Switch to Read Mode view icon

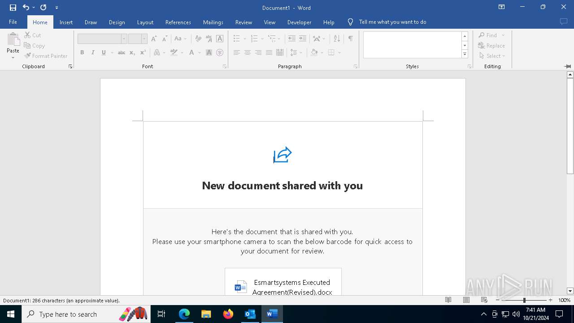click(x=448, y=300)
